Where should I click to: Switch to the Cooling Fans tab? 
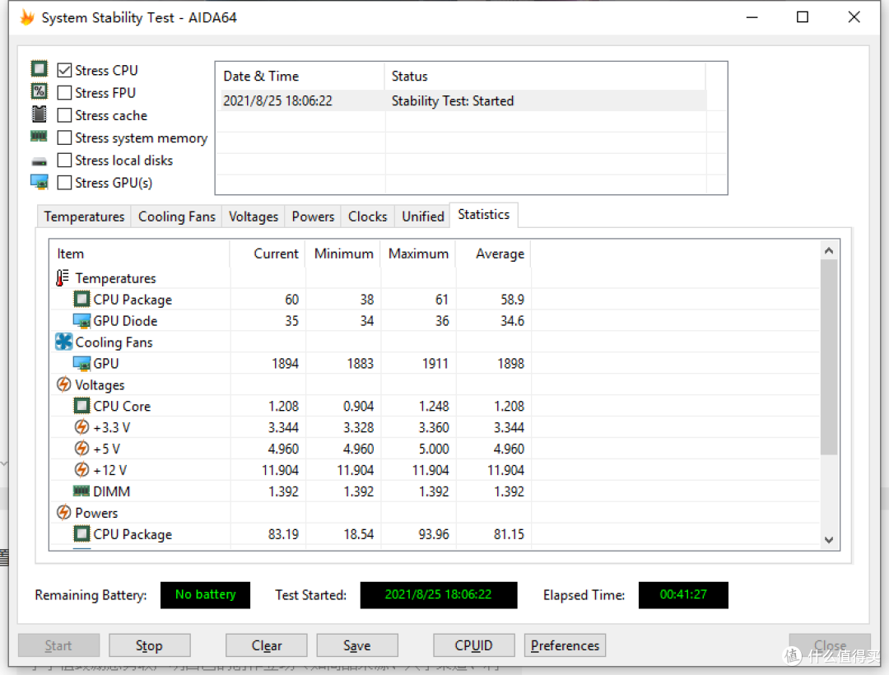click(176, 216)
